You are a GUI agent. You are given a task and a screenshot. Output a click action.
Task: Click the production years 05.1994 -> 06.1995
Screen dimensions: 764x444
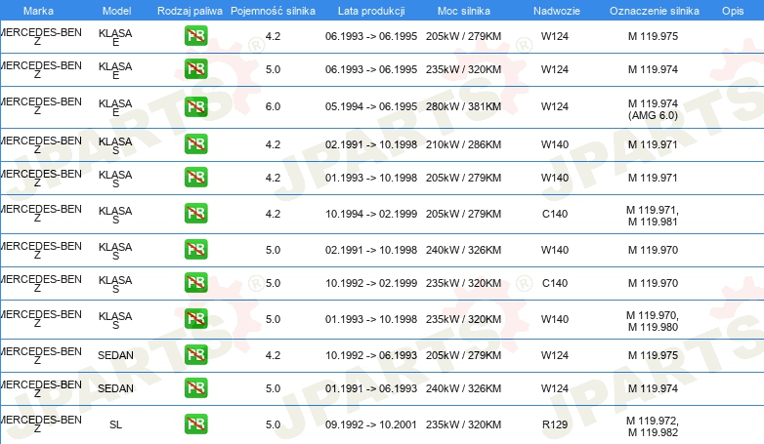coord(371,106)
